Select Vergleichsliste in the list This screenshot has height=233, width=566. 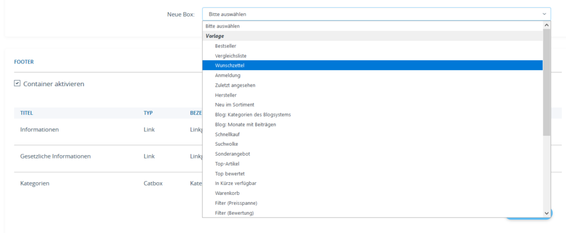click(231, 56)
